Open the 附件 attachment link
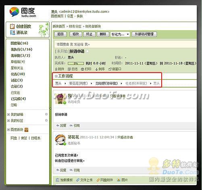 coord(60,69)
